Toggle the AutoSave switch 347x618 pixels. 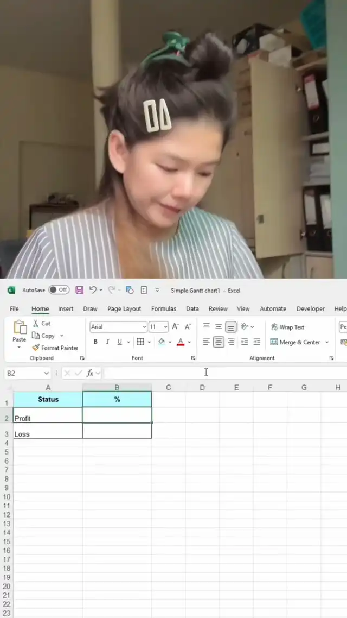[59, 290]
